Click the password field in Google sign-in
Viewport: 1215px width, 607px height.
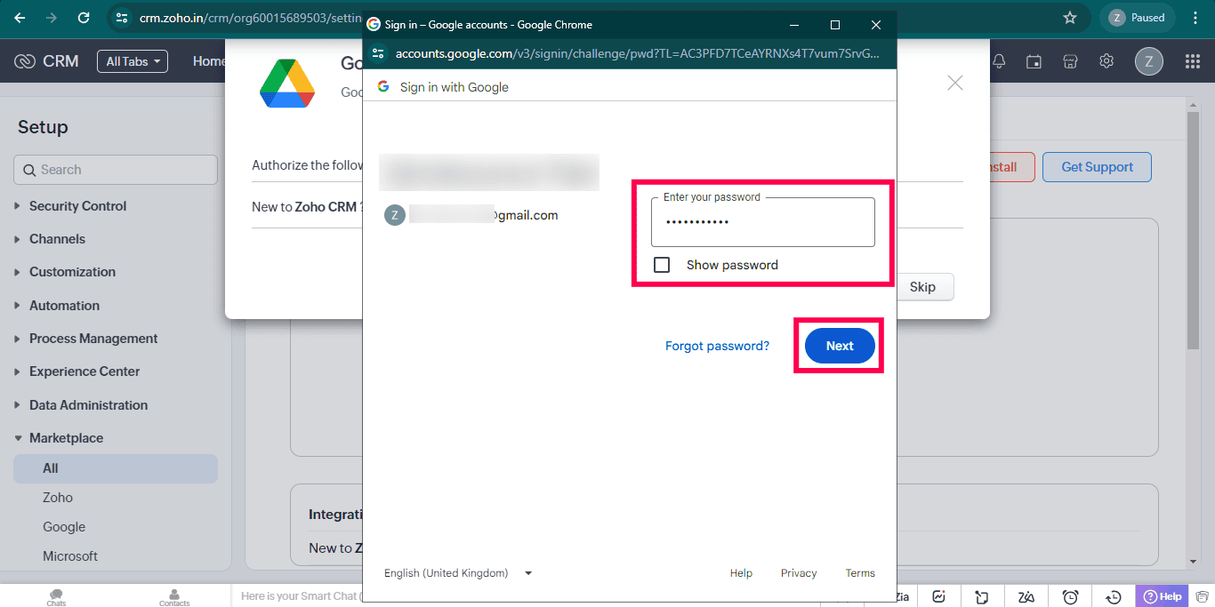tap(763, 222)
